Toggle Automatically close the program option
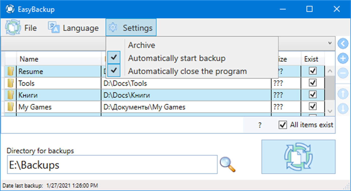The image size is (351, 191). [x=187, y=71]
